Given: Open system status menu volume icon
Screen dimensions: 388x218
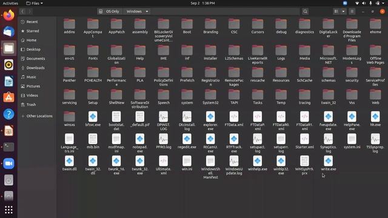Looking at the screenshot, I should 364,3.
